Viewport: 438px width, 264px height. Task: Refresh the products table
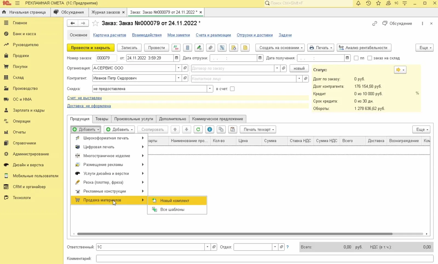(198, 130)
